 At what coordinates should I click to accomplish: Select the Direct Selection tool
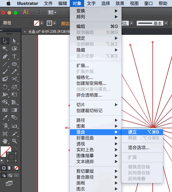click(x=14, y=41)
